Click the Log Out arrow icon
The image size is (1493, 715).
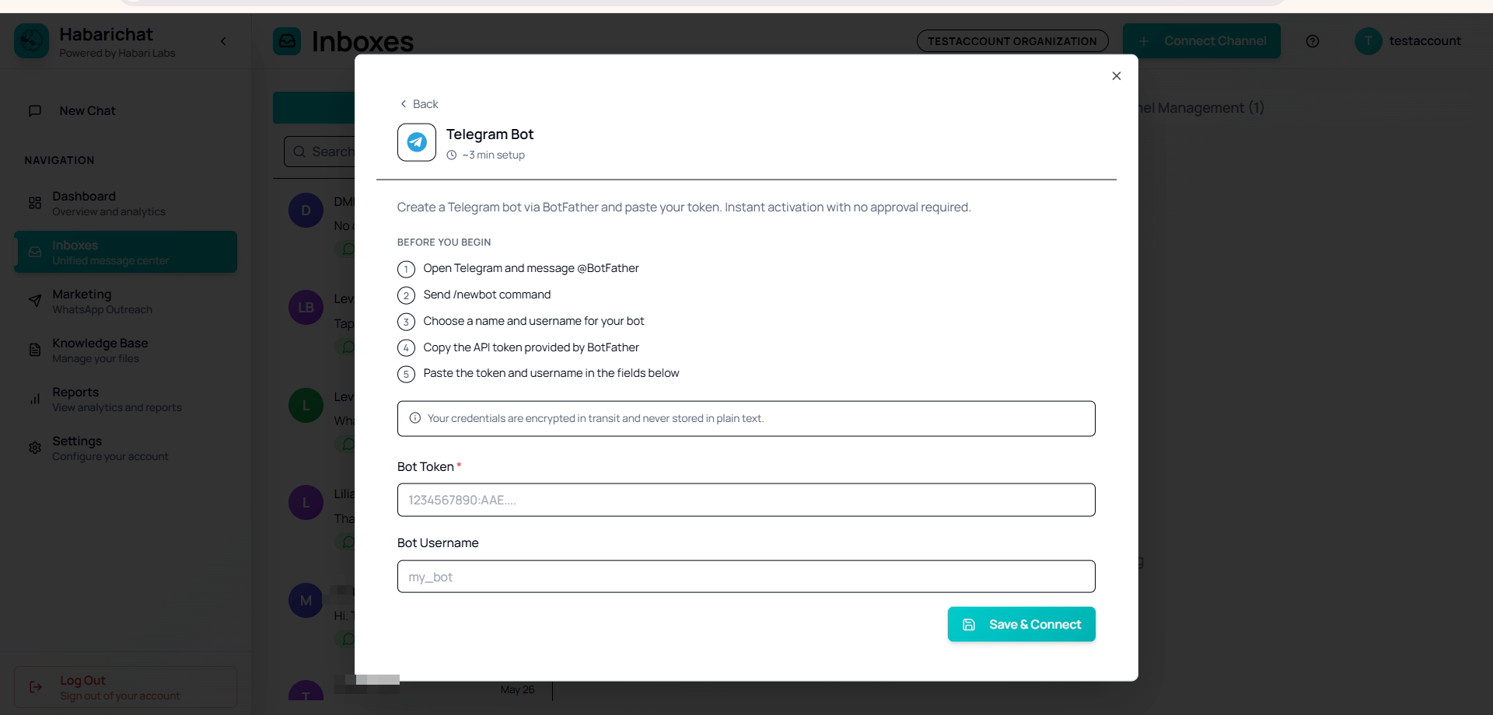pos(36,687)
